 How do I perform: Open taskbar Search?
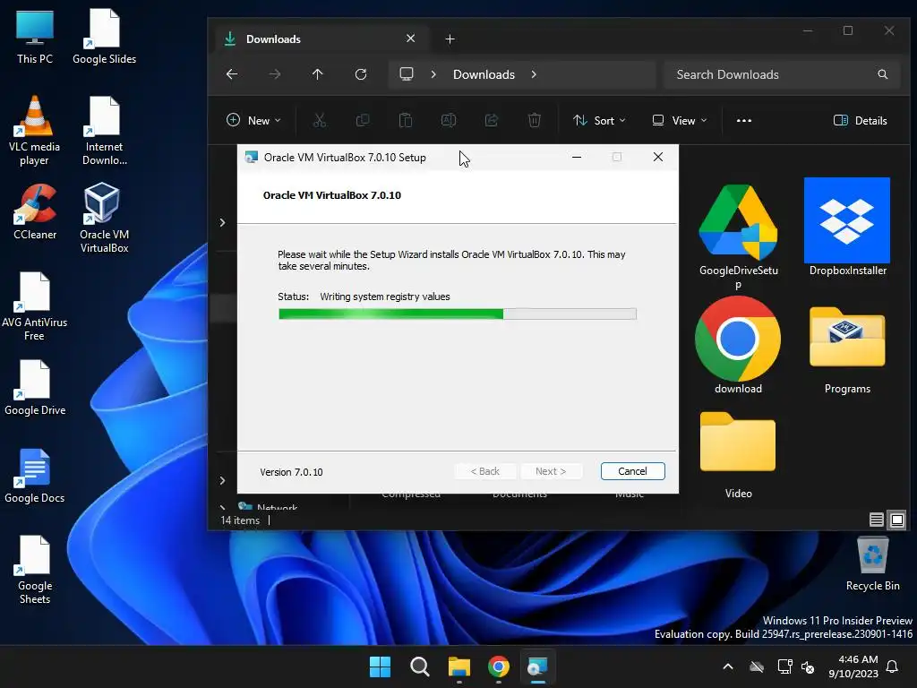tap(419, 666)
